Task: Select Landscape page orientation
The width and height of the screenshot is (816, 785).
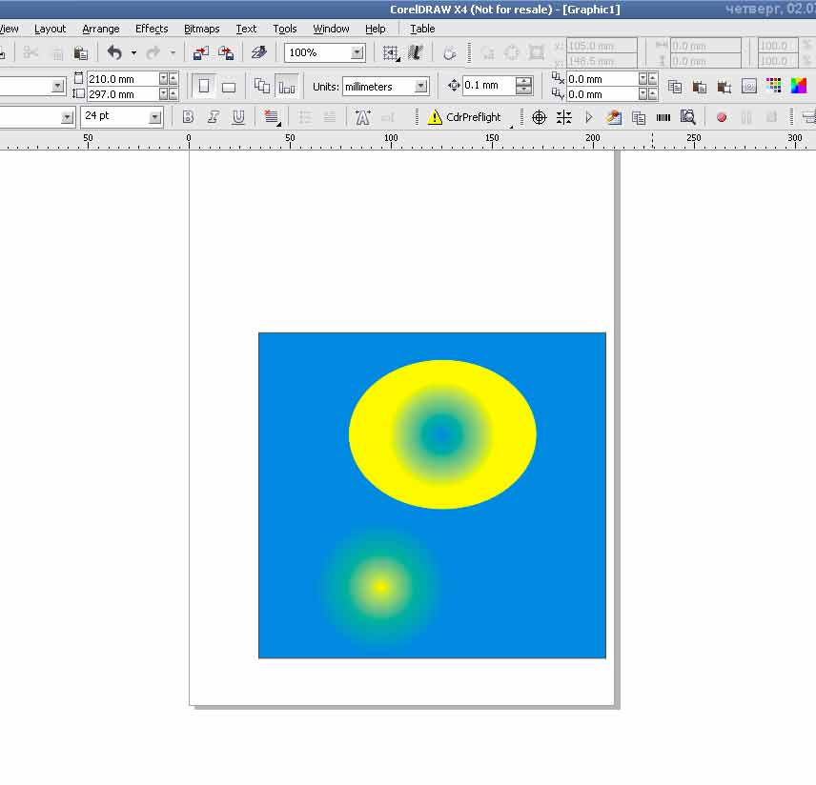Action: [x=229, y=87]
